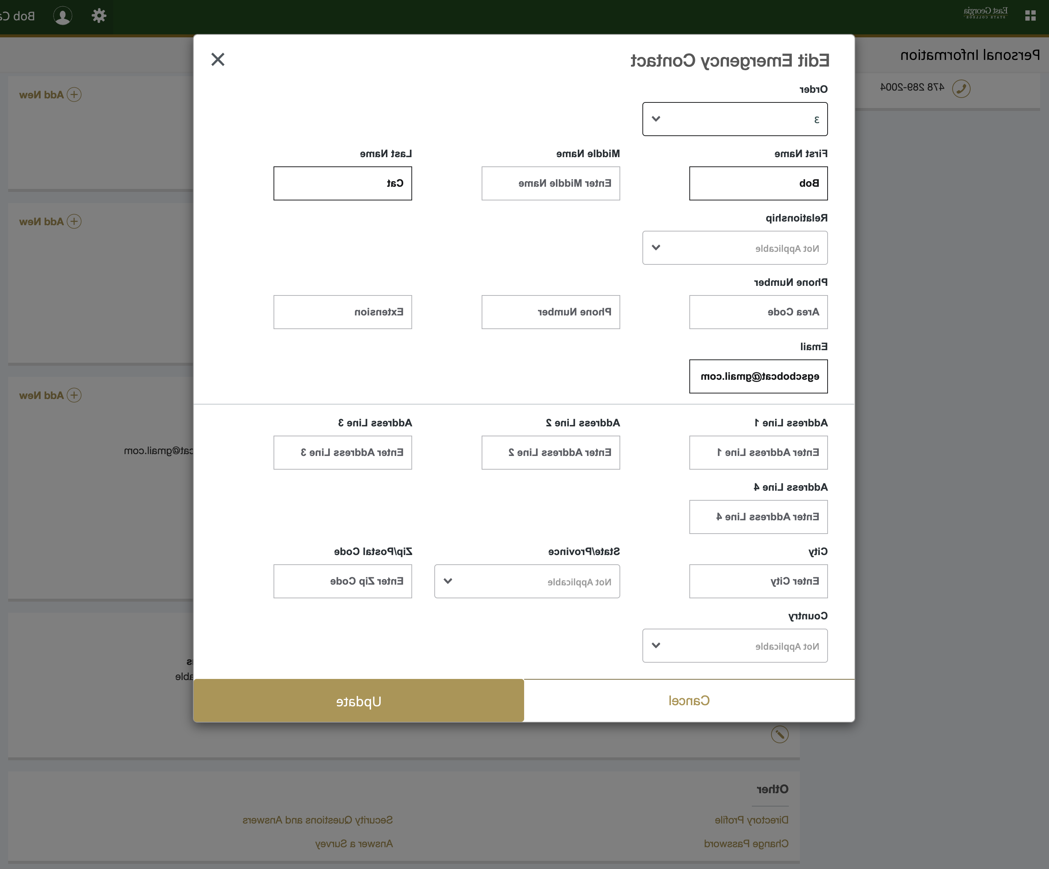Close the Edit Emergency Contact dialog

click(x=218, y=60)
